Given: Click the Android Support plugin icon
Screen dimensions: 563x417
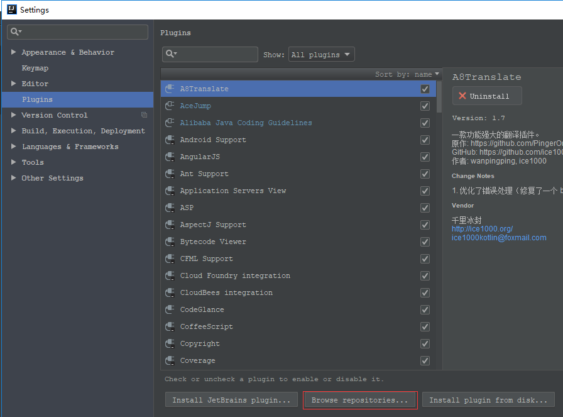Looking at the screenshot, I should click(x=169, y=140).
